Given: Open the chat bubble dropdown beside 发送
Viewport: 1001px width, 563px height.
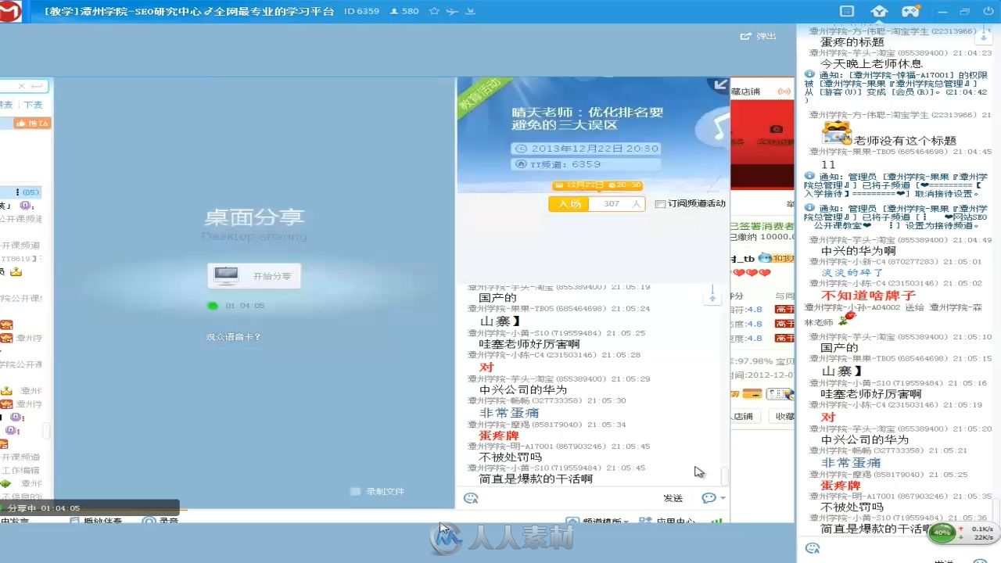Looking at the screenshot, I should coord(713,498).
